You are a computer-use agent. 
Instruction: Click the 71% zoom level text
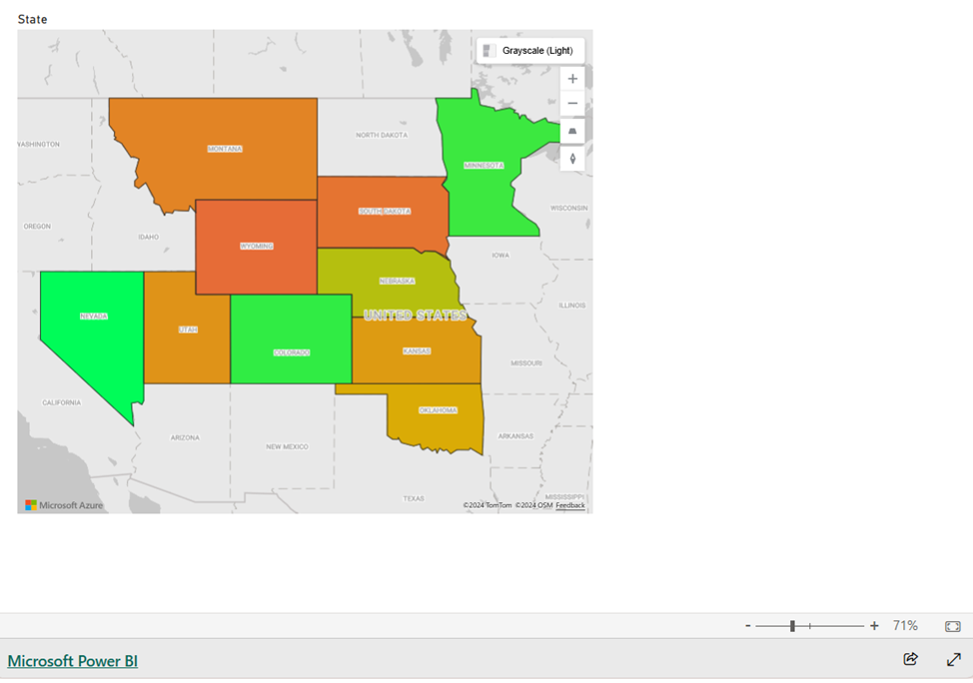click(905, 626)
